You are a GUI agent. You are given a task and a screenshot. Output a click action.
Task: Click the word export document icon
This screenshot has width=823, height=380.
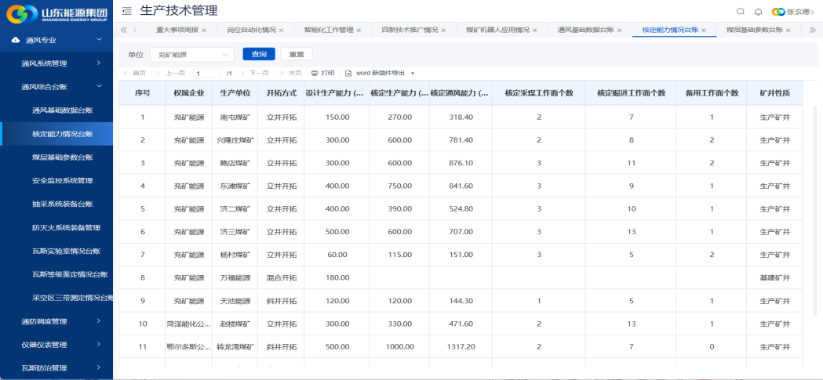[348, 73]
